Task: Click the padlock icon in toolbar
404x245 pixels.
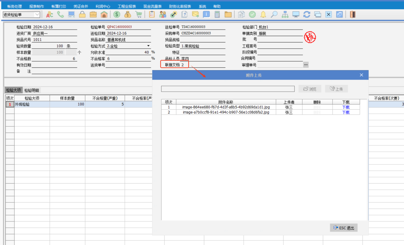Action: tap(82, 15)
